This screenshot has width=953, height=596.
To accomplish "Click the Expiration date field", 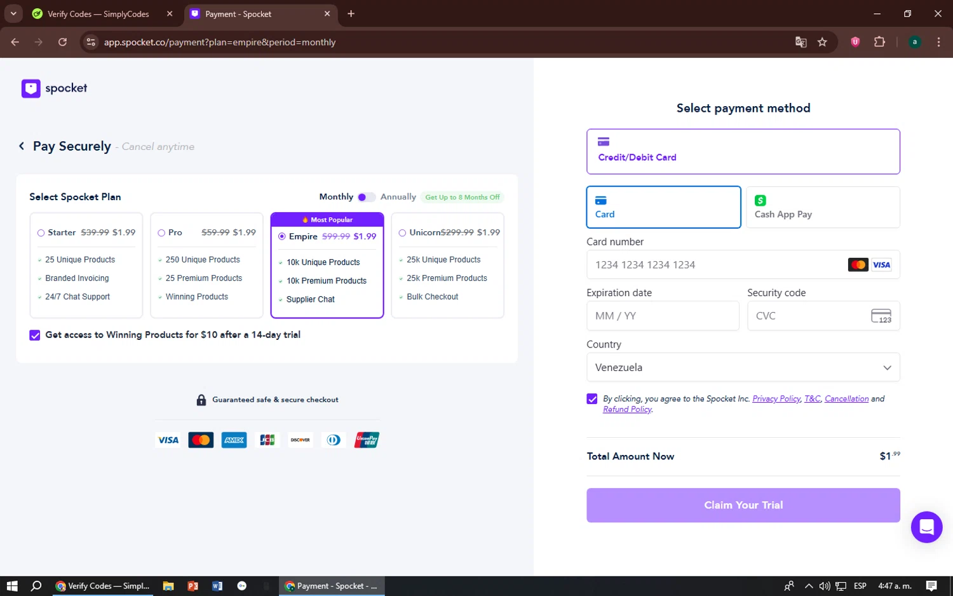I will click(663, 316).
